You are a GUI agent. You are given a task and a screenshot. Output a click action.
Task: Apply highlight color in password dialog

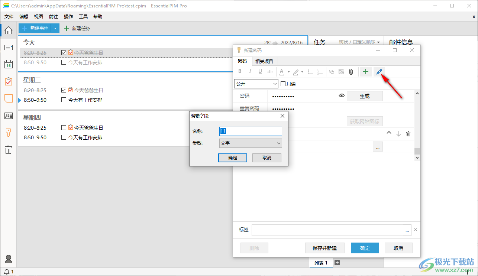(x=296, y=72)
